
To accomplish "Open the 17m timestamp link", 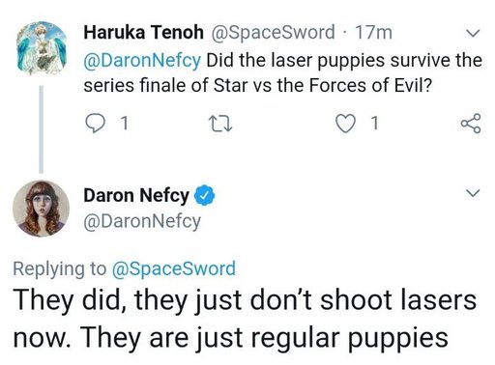I will (x=373, y=33).
